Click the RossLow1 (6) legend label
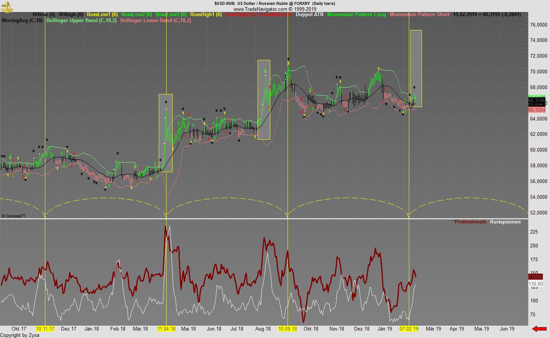The height and width of the screenshot is (338, 550). point(102,15)
